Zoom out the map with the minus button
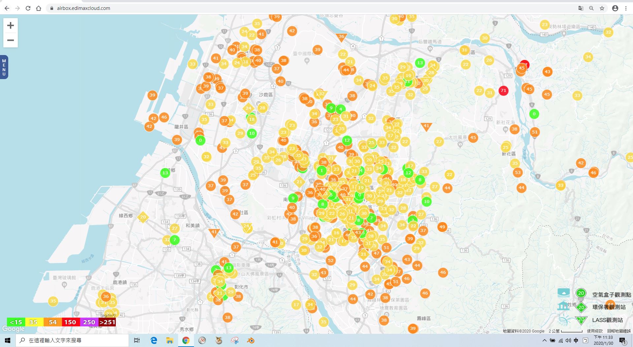The height and width of the screenshot is (347, 633). pyautogui.click(x=11, y=40)
